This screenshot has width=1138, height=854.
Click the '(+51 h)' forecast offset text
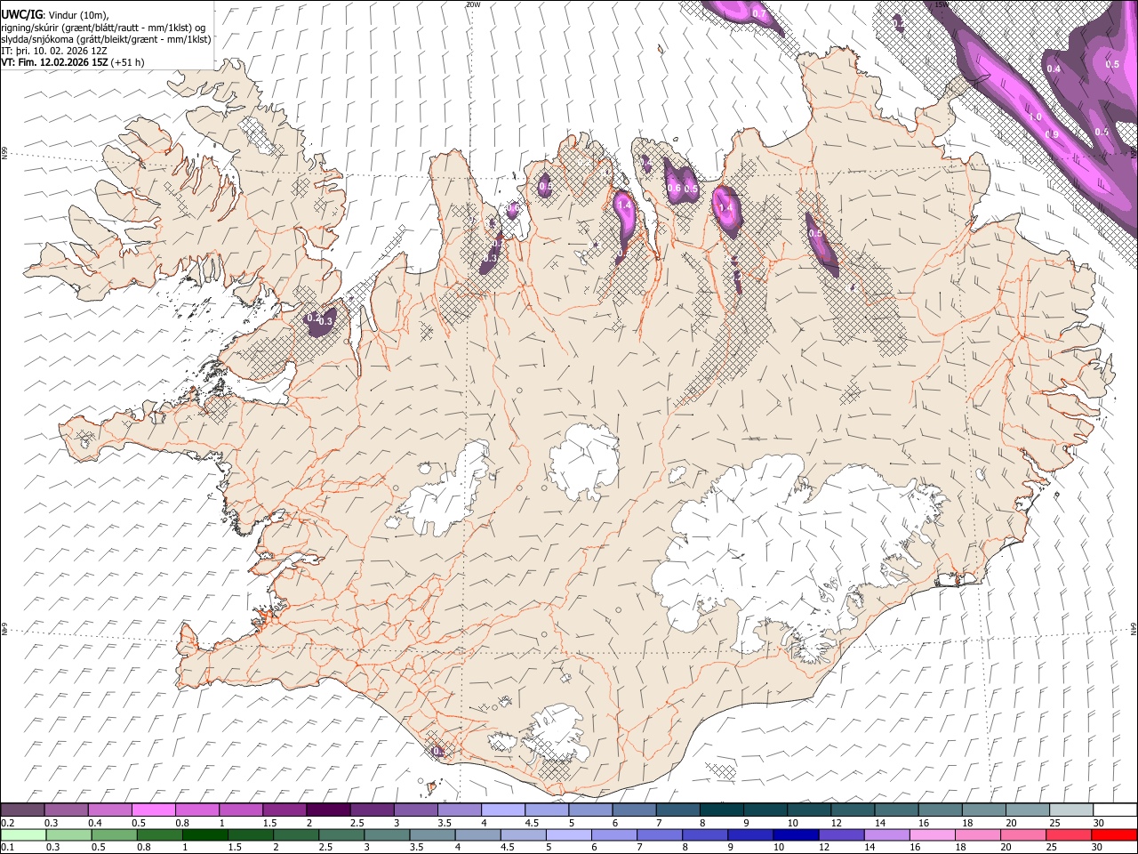(x=128, y=62)
